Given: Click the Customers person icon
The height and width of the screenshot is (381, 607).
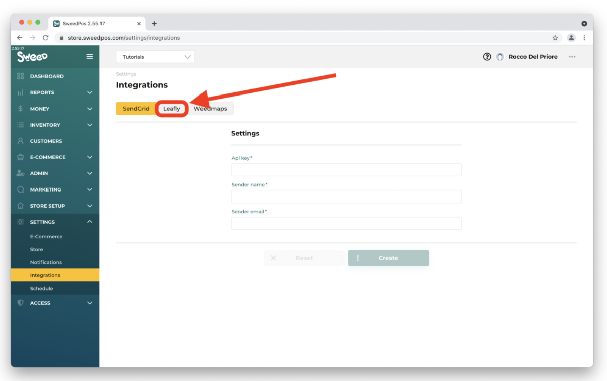Looking at the screenshot, I should point(20,141).
